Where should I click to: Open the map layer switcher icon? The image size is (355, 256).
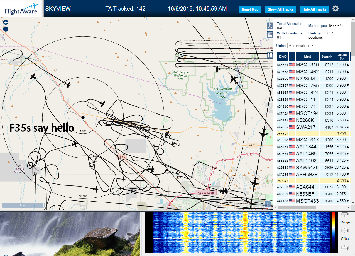(270, 26)
